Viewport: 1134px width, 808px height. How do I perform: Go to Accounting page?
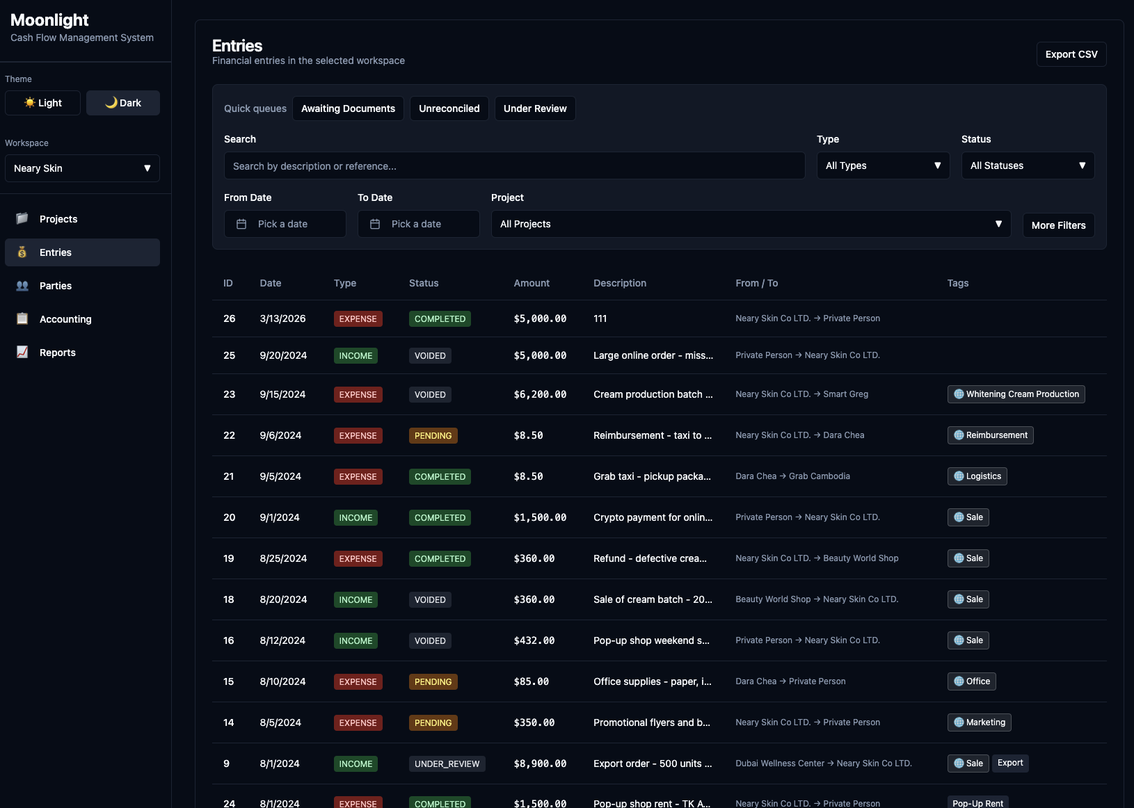[82, 319]
